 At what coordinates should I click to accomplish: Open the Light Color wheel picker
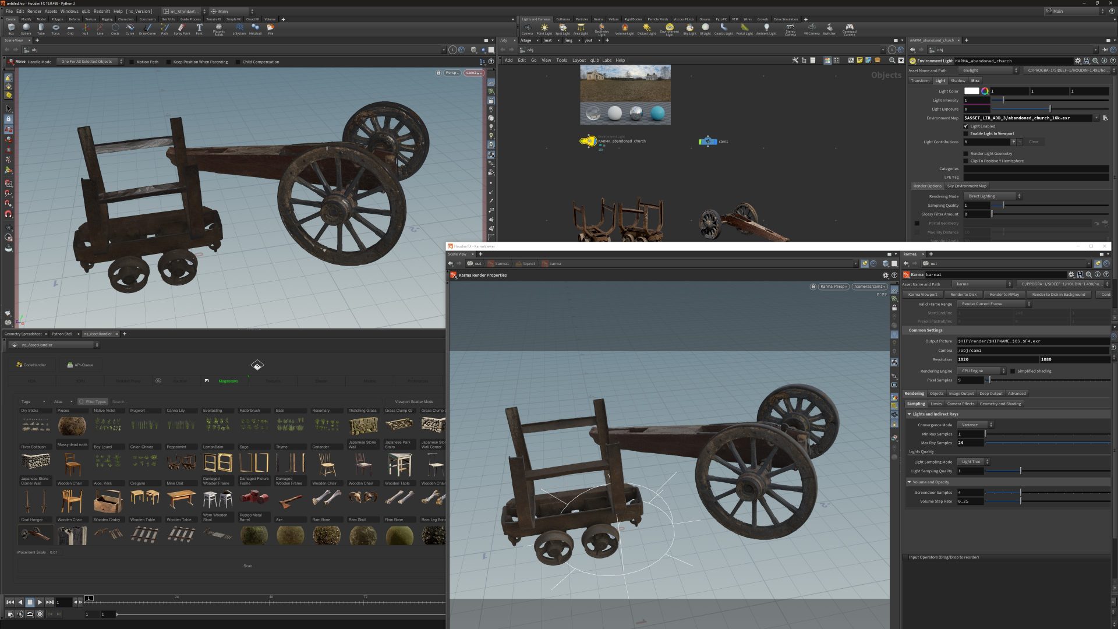(x=985, y=91)
